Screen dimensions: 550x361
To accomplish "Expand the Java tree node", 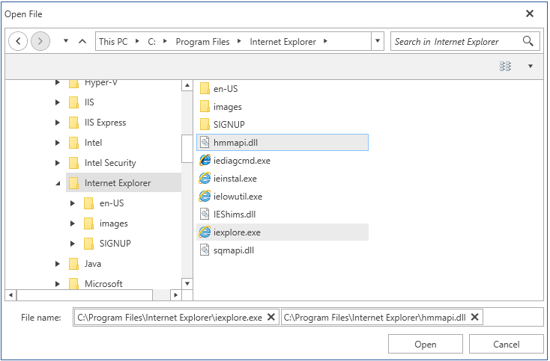I will click(x=58, y=264).
